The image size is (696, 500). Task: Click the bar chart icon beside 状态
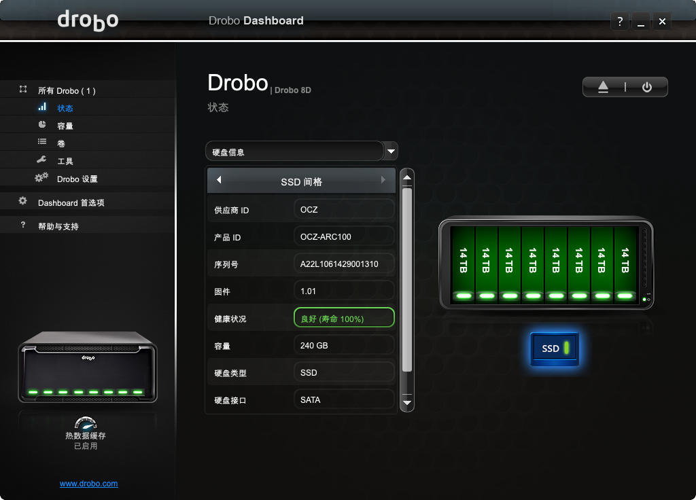click(42, 107)
